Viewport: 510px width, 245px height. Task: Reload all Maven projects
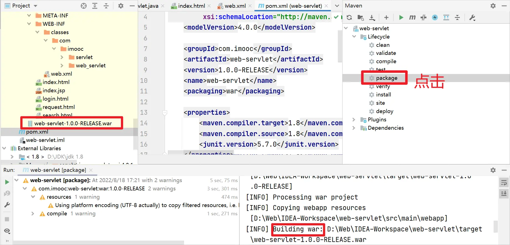[x=349, y=17]
